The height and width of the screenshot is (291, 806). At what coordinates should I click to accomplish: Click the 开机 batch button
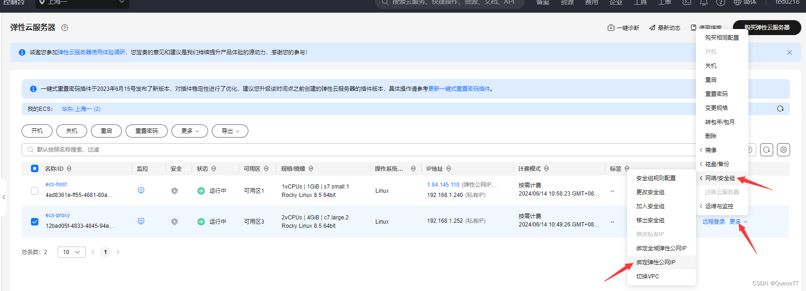(37, 131)
